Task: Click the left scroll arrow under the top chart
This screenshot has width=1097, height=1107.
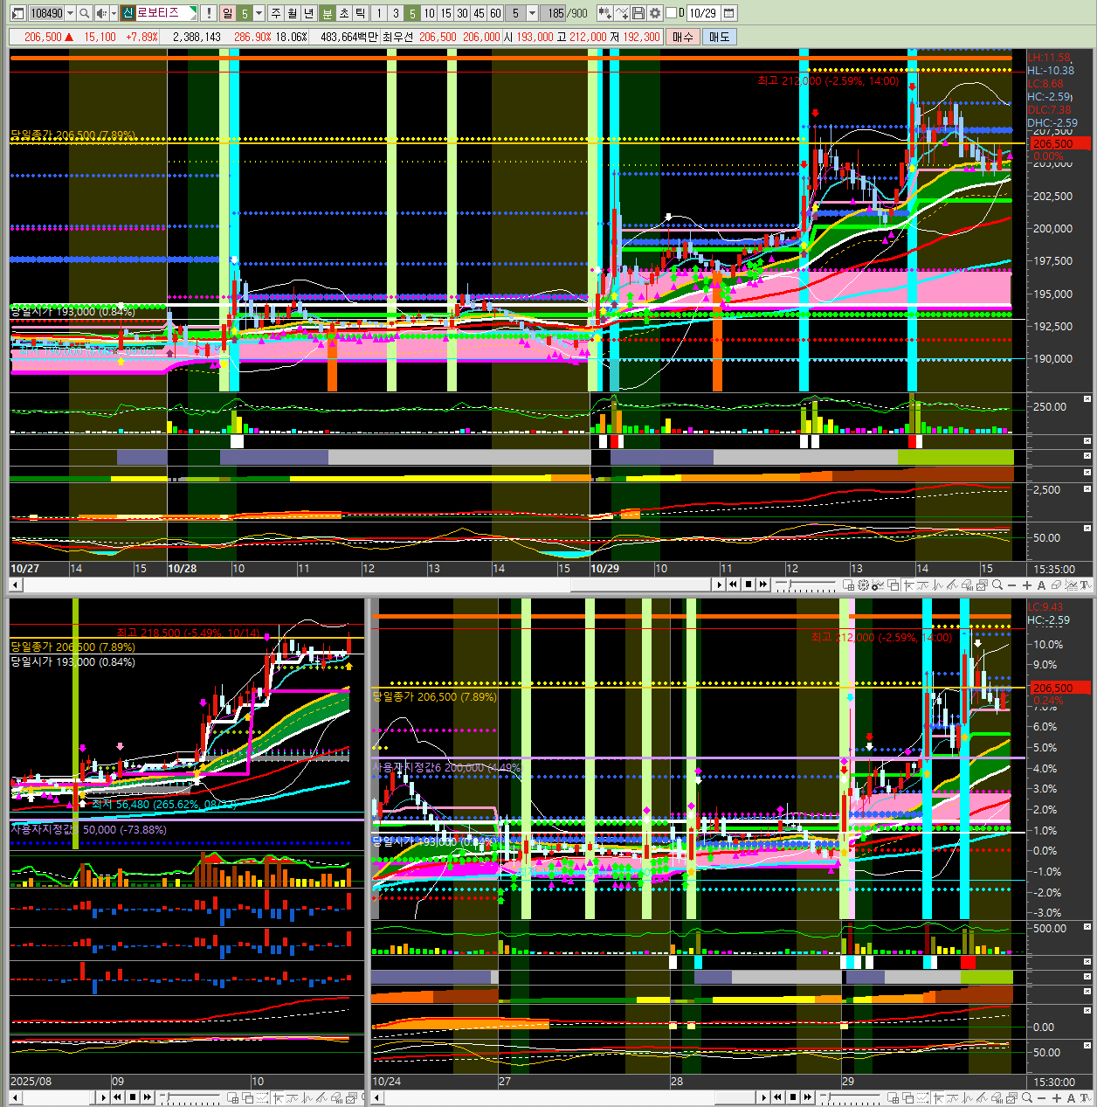Action: pyautogui.click(x=15, y=585)
